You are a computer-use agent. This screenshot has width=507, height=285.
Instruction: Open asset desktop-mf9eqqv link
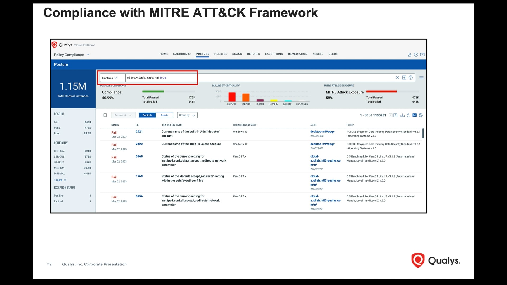click(x=322, y=131)
